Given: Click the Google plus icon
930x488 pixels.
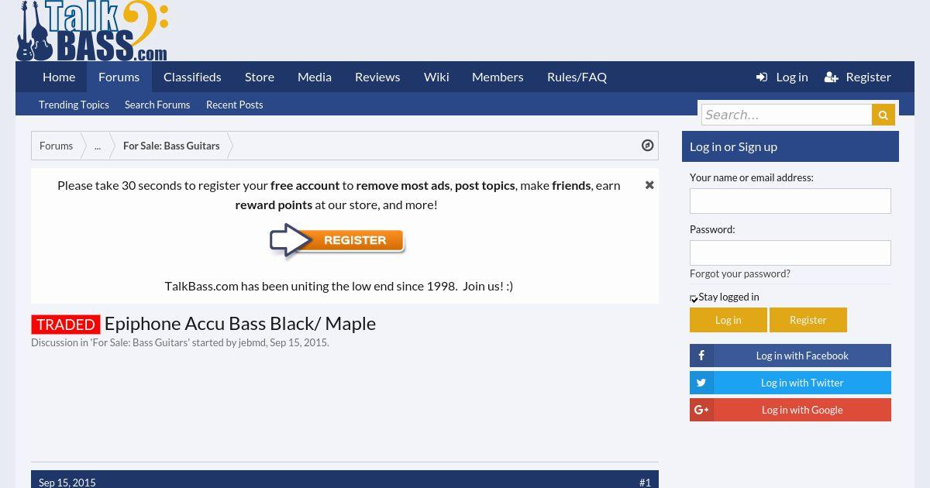Looking at the screenshot, I should 701,410.
